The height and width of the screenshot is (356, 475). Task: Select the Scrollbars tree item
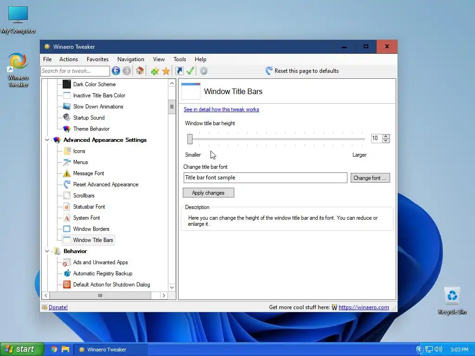click(84, 196)
